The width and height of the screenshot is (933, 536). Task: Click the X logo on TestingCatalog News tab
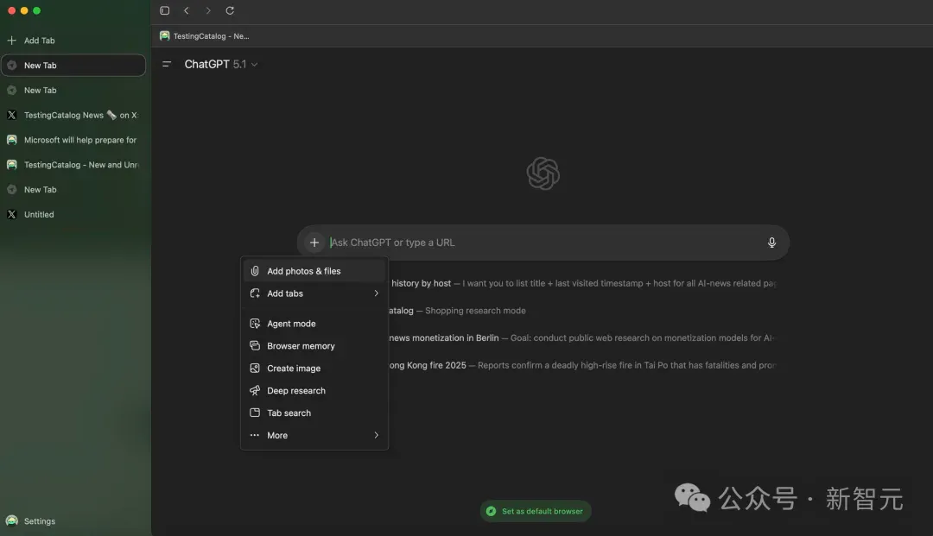(11, 116)
